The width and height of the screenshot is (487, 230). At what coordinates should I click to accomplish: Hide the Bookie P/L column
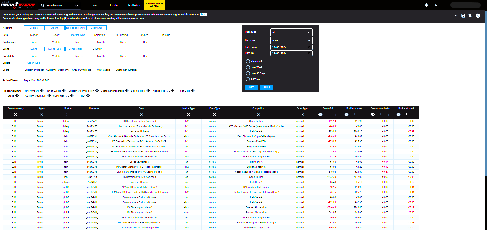pos(320,115)
